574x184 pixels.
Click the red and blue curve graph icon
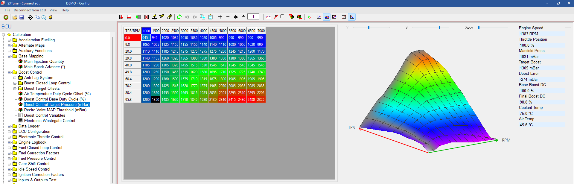268,17
